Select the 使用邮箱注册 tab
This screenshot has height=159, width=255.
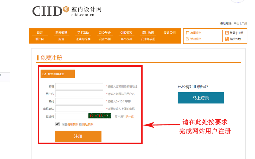(x=58, y=74)
